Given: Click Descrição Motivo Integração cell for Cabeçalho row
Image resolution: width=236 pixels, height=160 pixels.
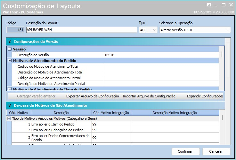Looking at the screenshot, I should (x=175, y=130).
